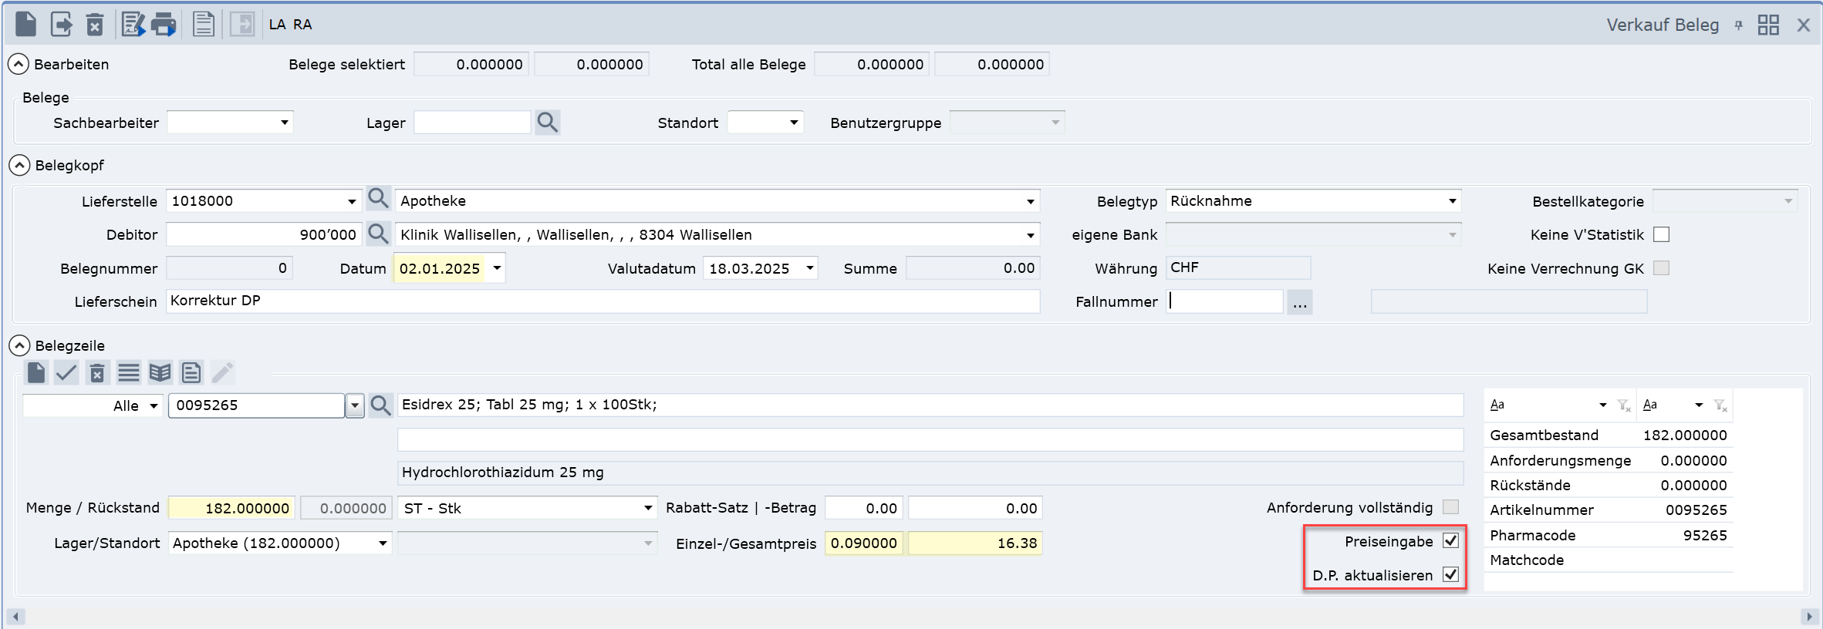The image size is (1823, 629).
Task: Click the search icon beside article number 0095265
Action: (x=380, y=405)
